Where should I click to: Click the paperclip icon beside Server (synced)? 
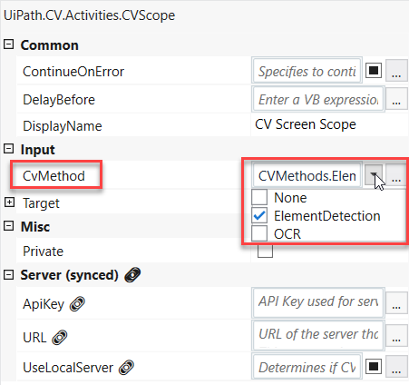coord(132,275)
